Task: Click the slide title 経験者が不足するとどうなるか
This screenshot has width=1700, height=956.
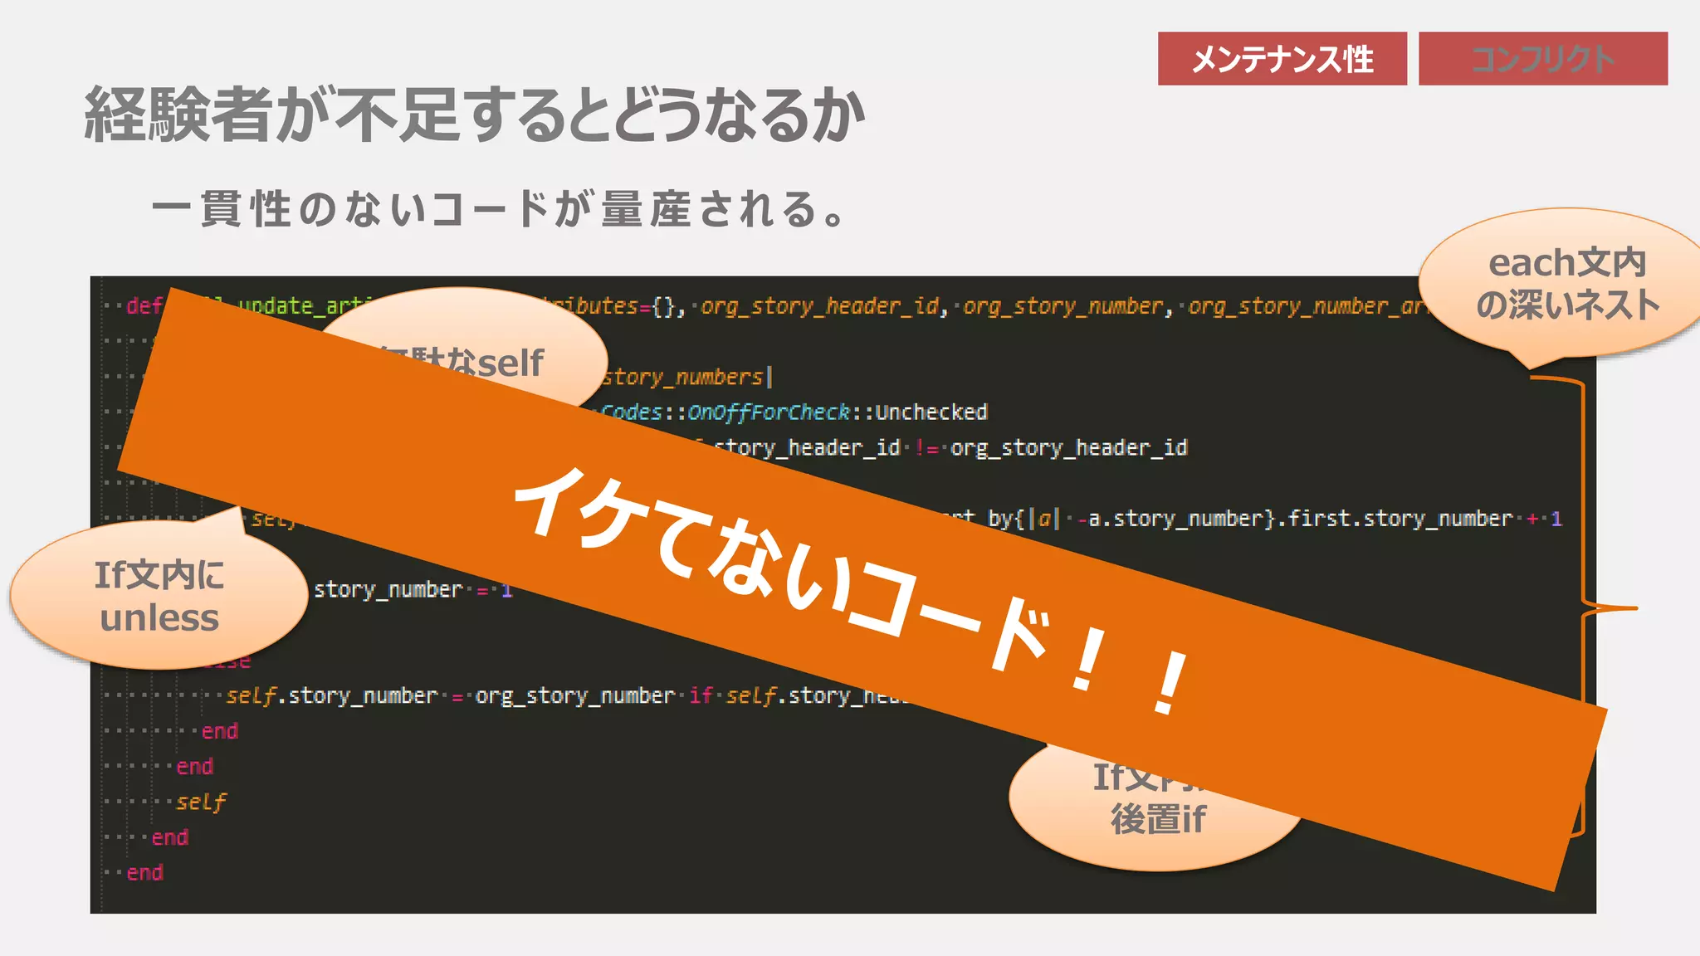Action: tap(475, 115)
